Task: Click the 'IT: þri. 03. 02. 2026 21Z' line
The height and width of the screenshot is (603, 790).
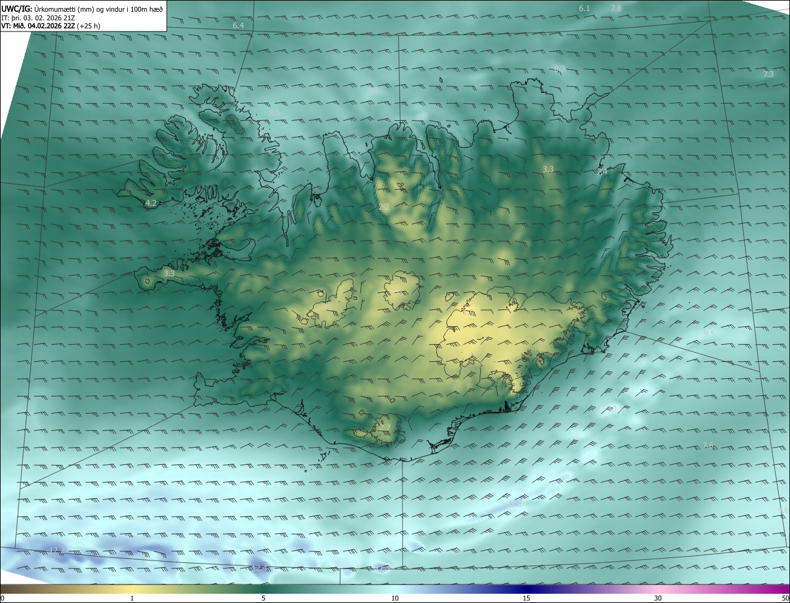Action: 38,17
